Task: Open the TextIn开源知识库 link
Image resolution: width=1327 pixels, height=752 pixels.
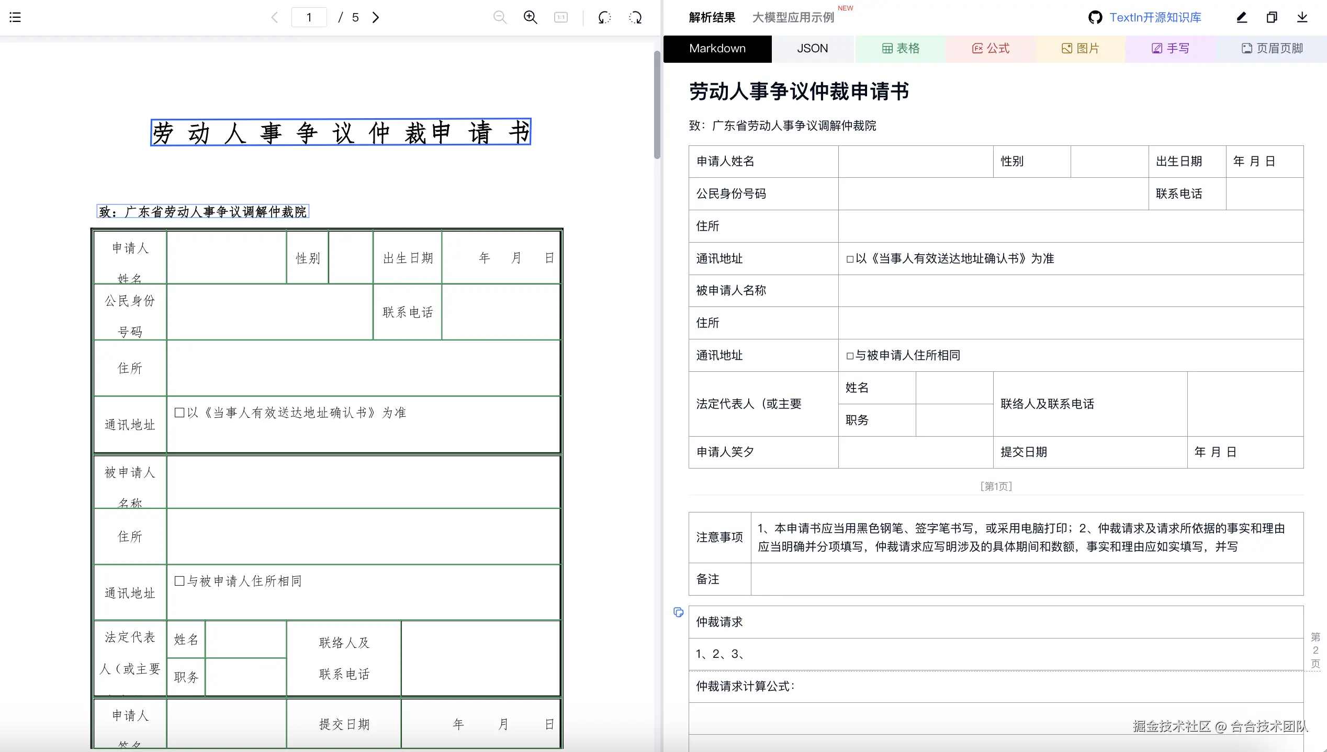Action: point(1155,17)
